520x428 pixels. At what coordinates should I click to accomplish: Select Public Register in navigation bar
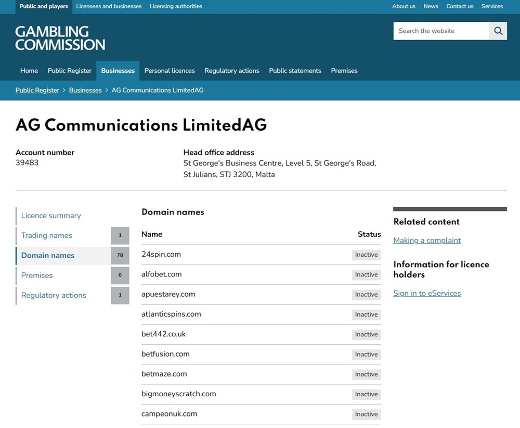click(69, 71)
